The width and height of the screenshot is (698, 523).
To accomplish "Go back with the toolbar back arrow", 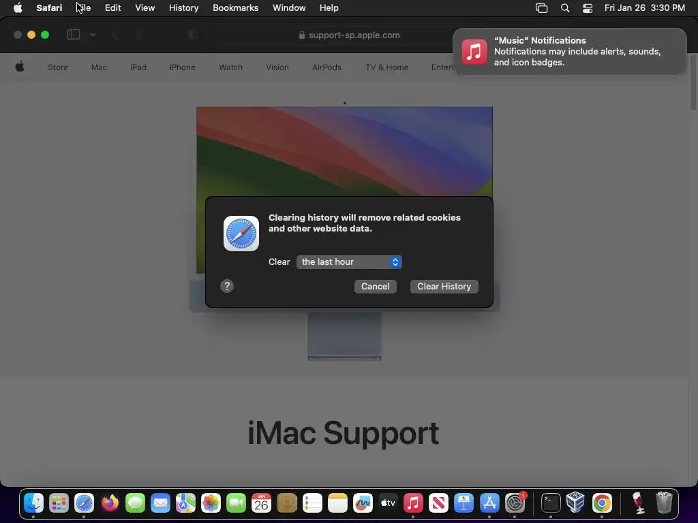I will pos(115,35).
